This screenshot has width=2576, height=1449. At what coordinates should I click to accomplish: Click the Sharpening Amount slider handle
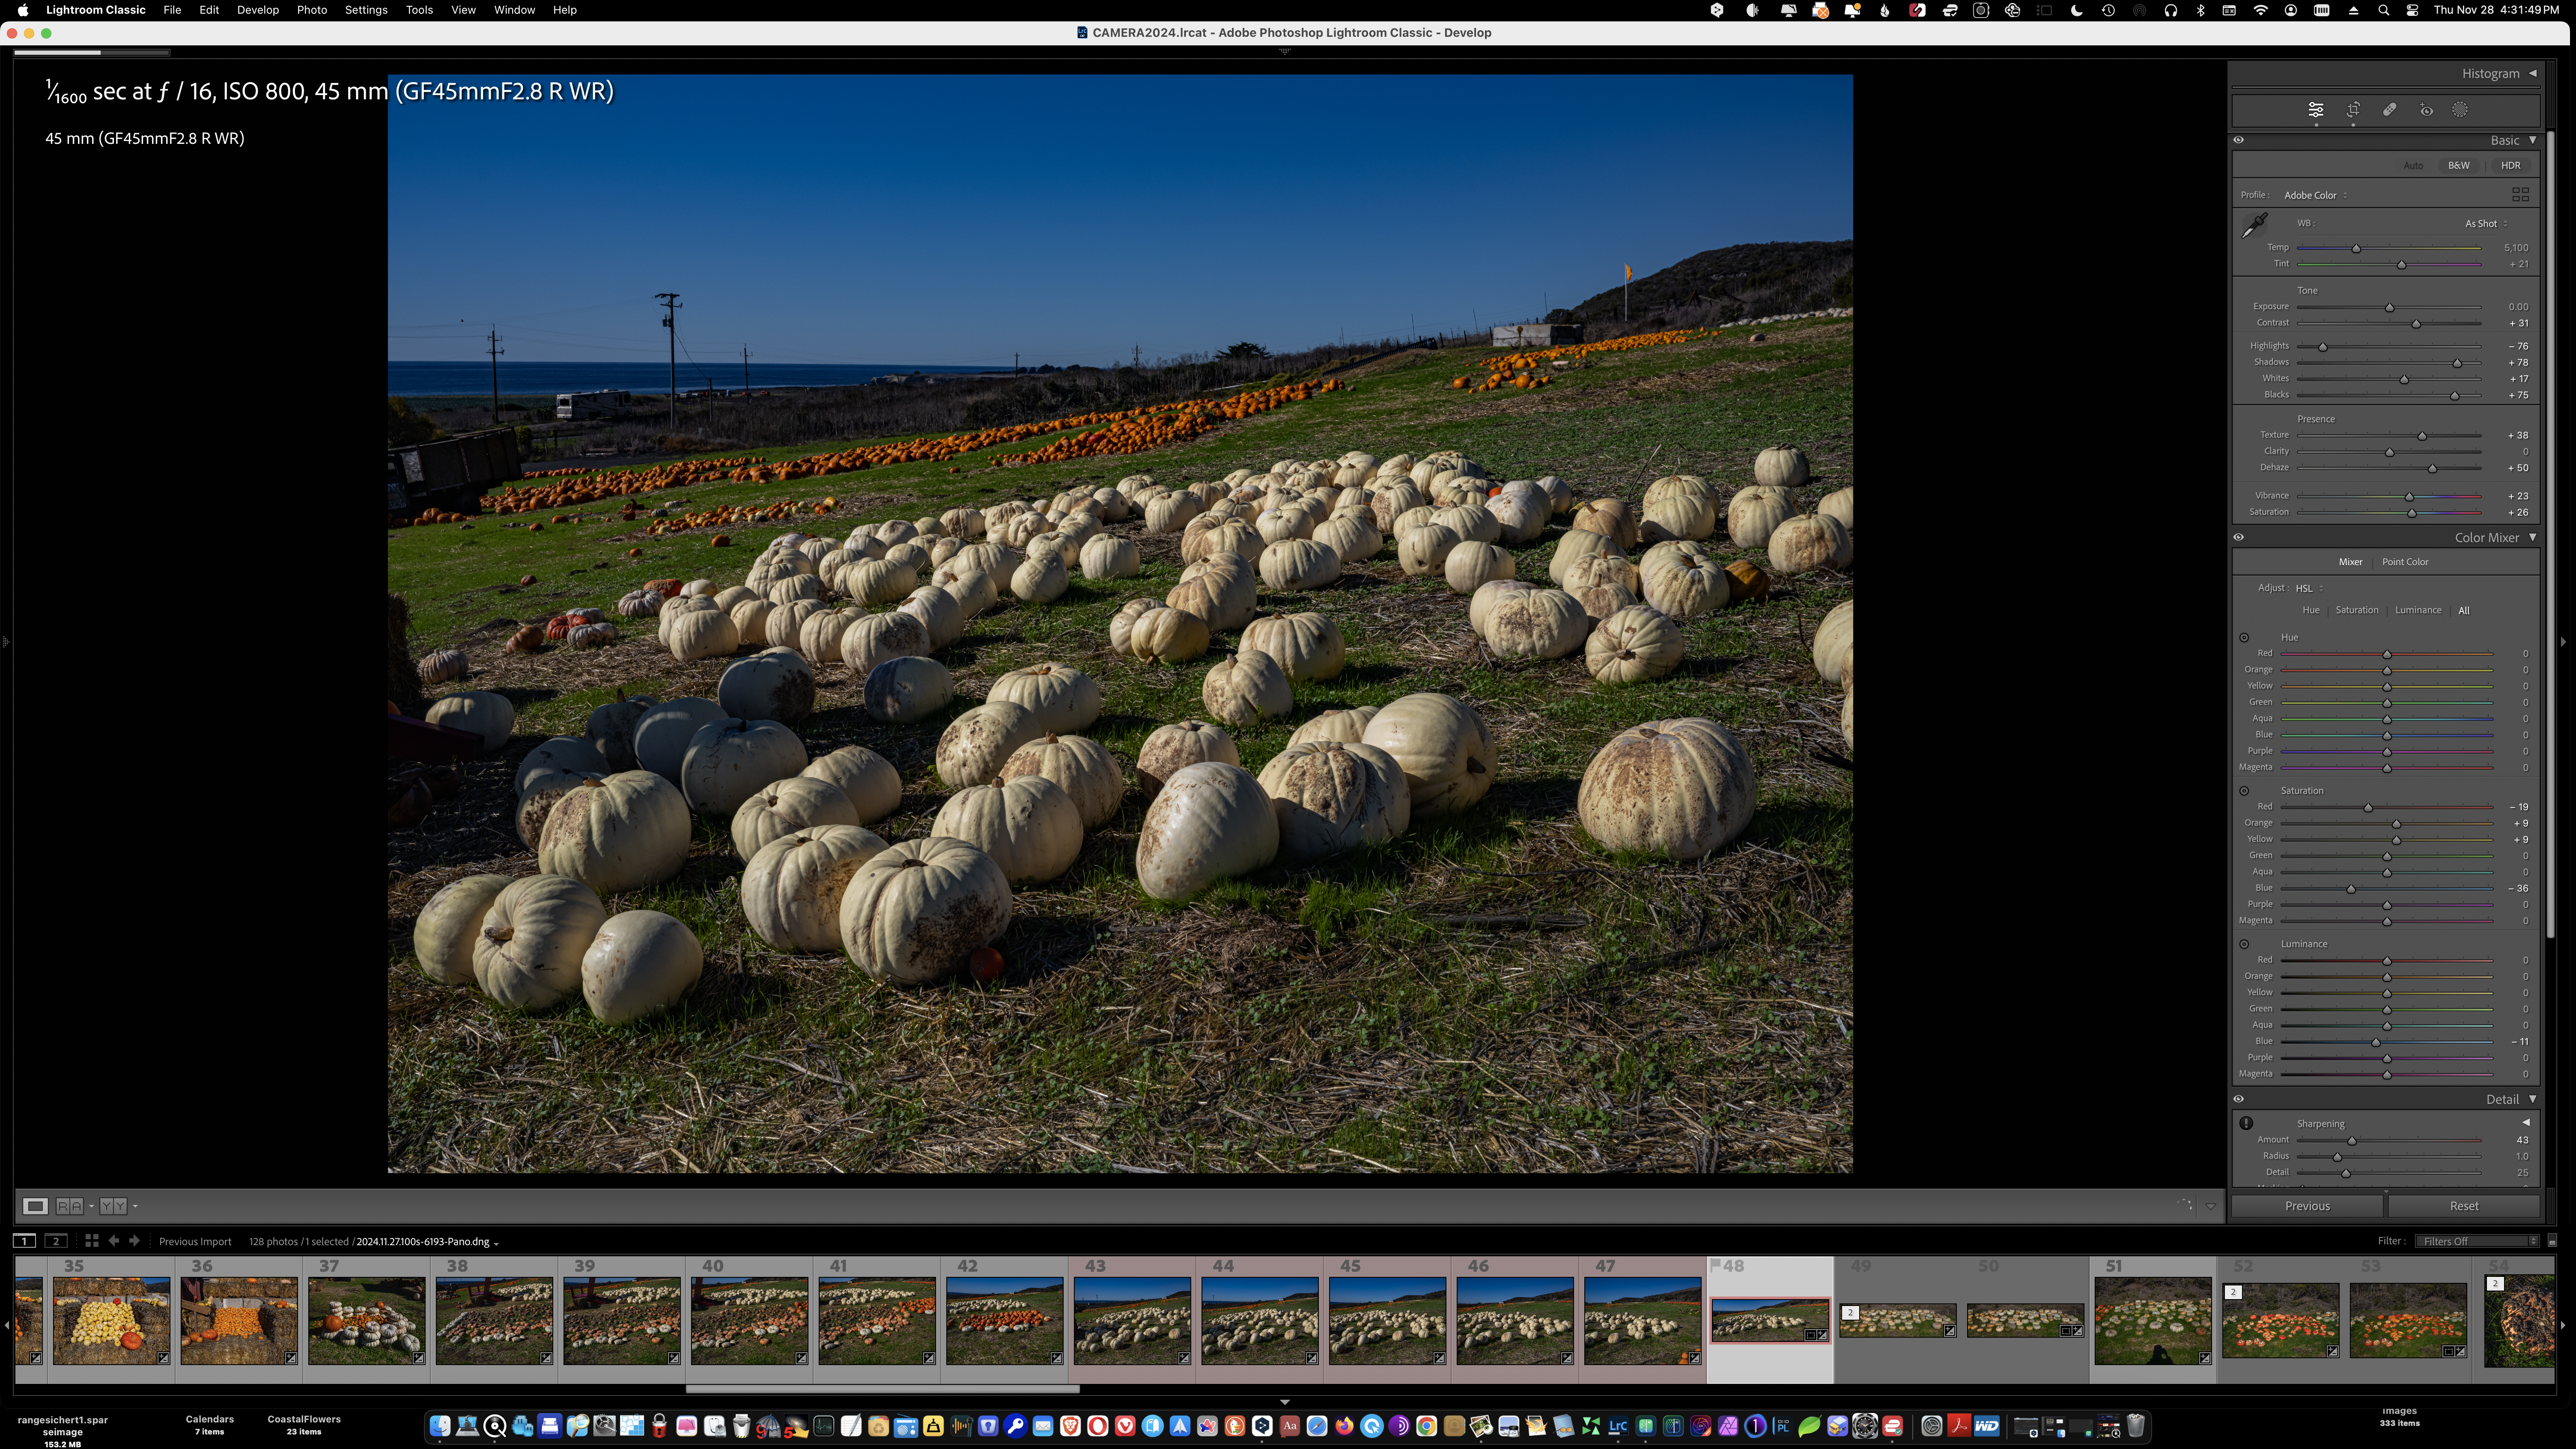(x=2352, y=1141)
